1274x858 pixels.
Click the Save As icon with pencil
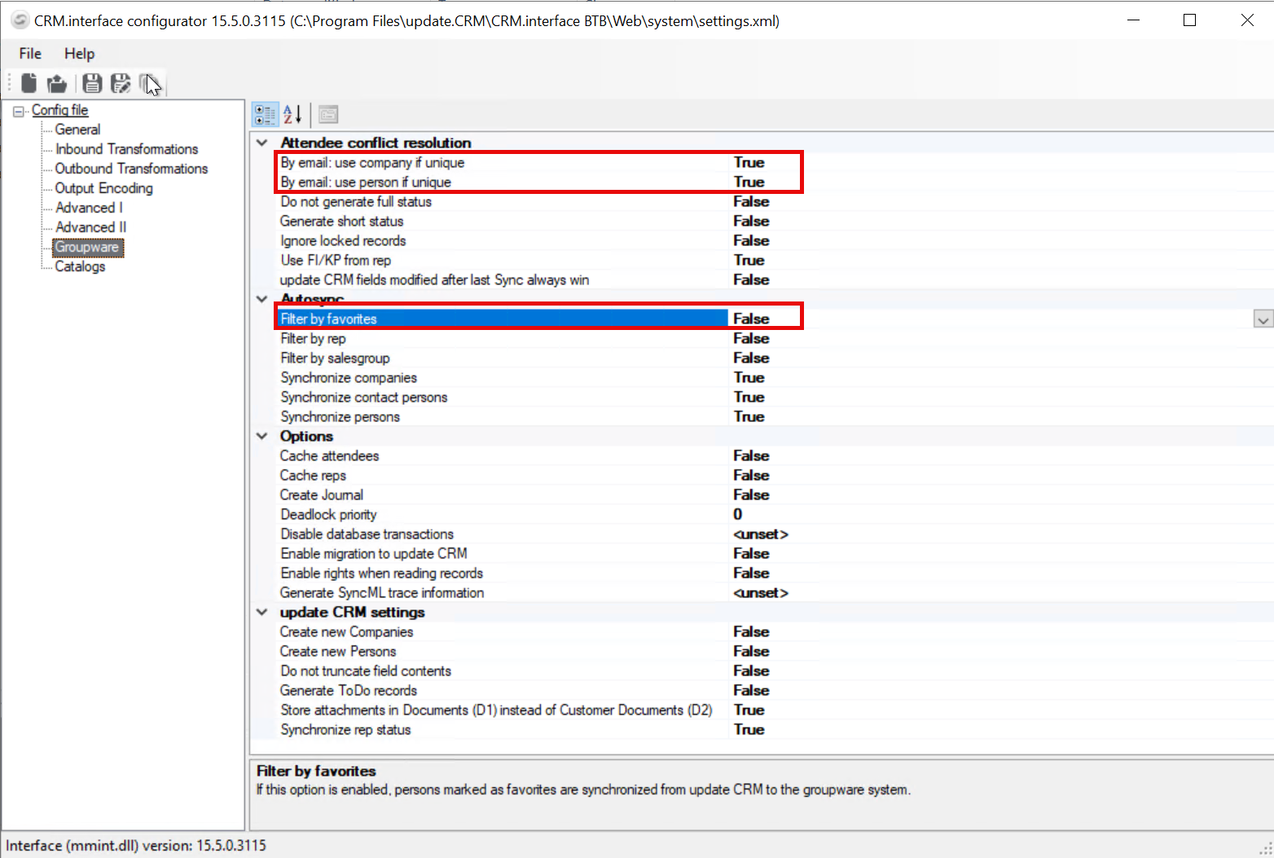coord(121,83)
